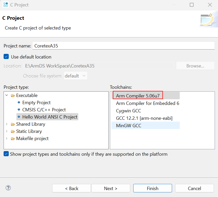The image size is (218, 197).
Task: Maximize the C Project dialog window
Action: (192, 5)
